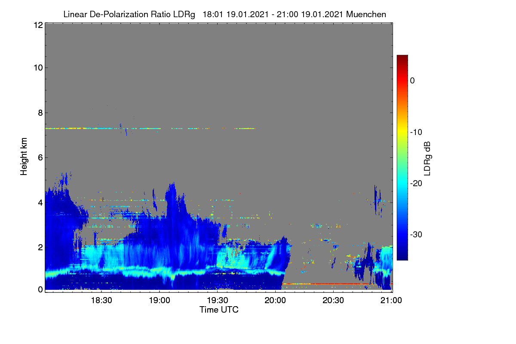Click the height tick label '8'
516x344 pixels.
click(40, 113)
